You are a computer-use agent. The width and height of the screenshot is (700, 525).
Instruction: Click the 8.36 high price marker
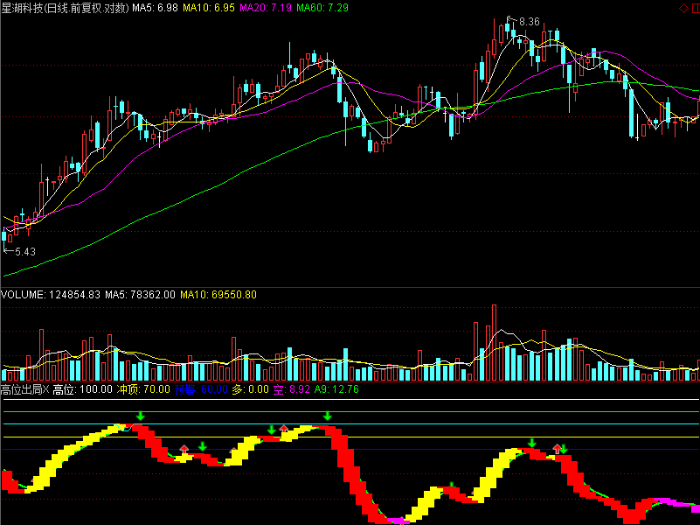coord(529,22)
